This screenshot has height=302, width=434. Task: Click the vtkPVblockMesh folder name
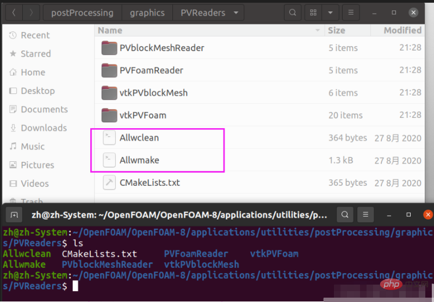tap(153, 93)
